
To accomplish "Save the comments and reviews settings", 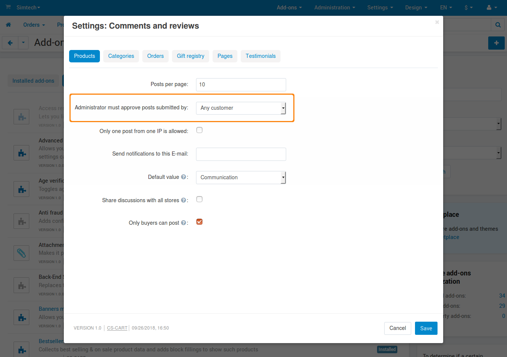I will [x=426, y=328].
